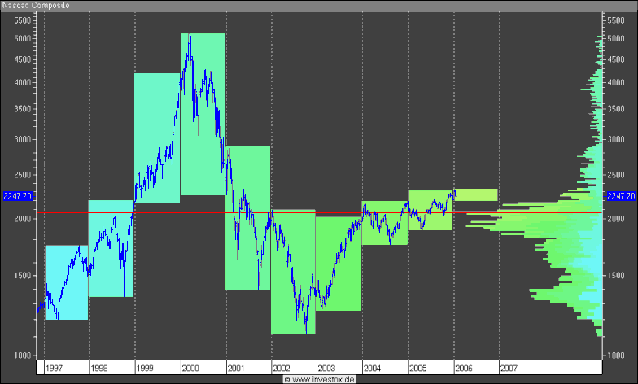638x384 pixels.
Task: Select the 2003 year marker
Action: tap(326, 369)
